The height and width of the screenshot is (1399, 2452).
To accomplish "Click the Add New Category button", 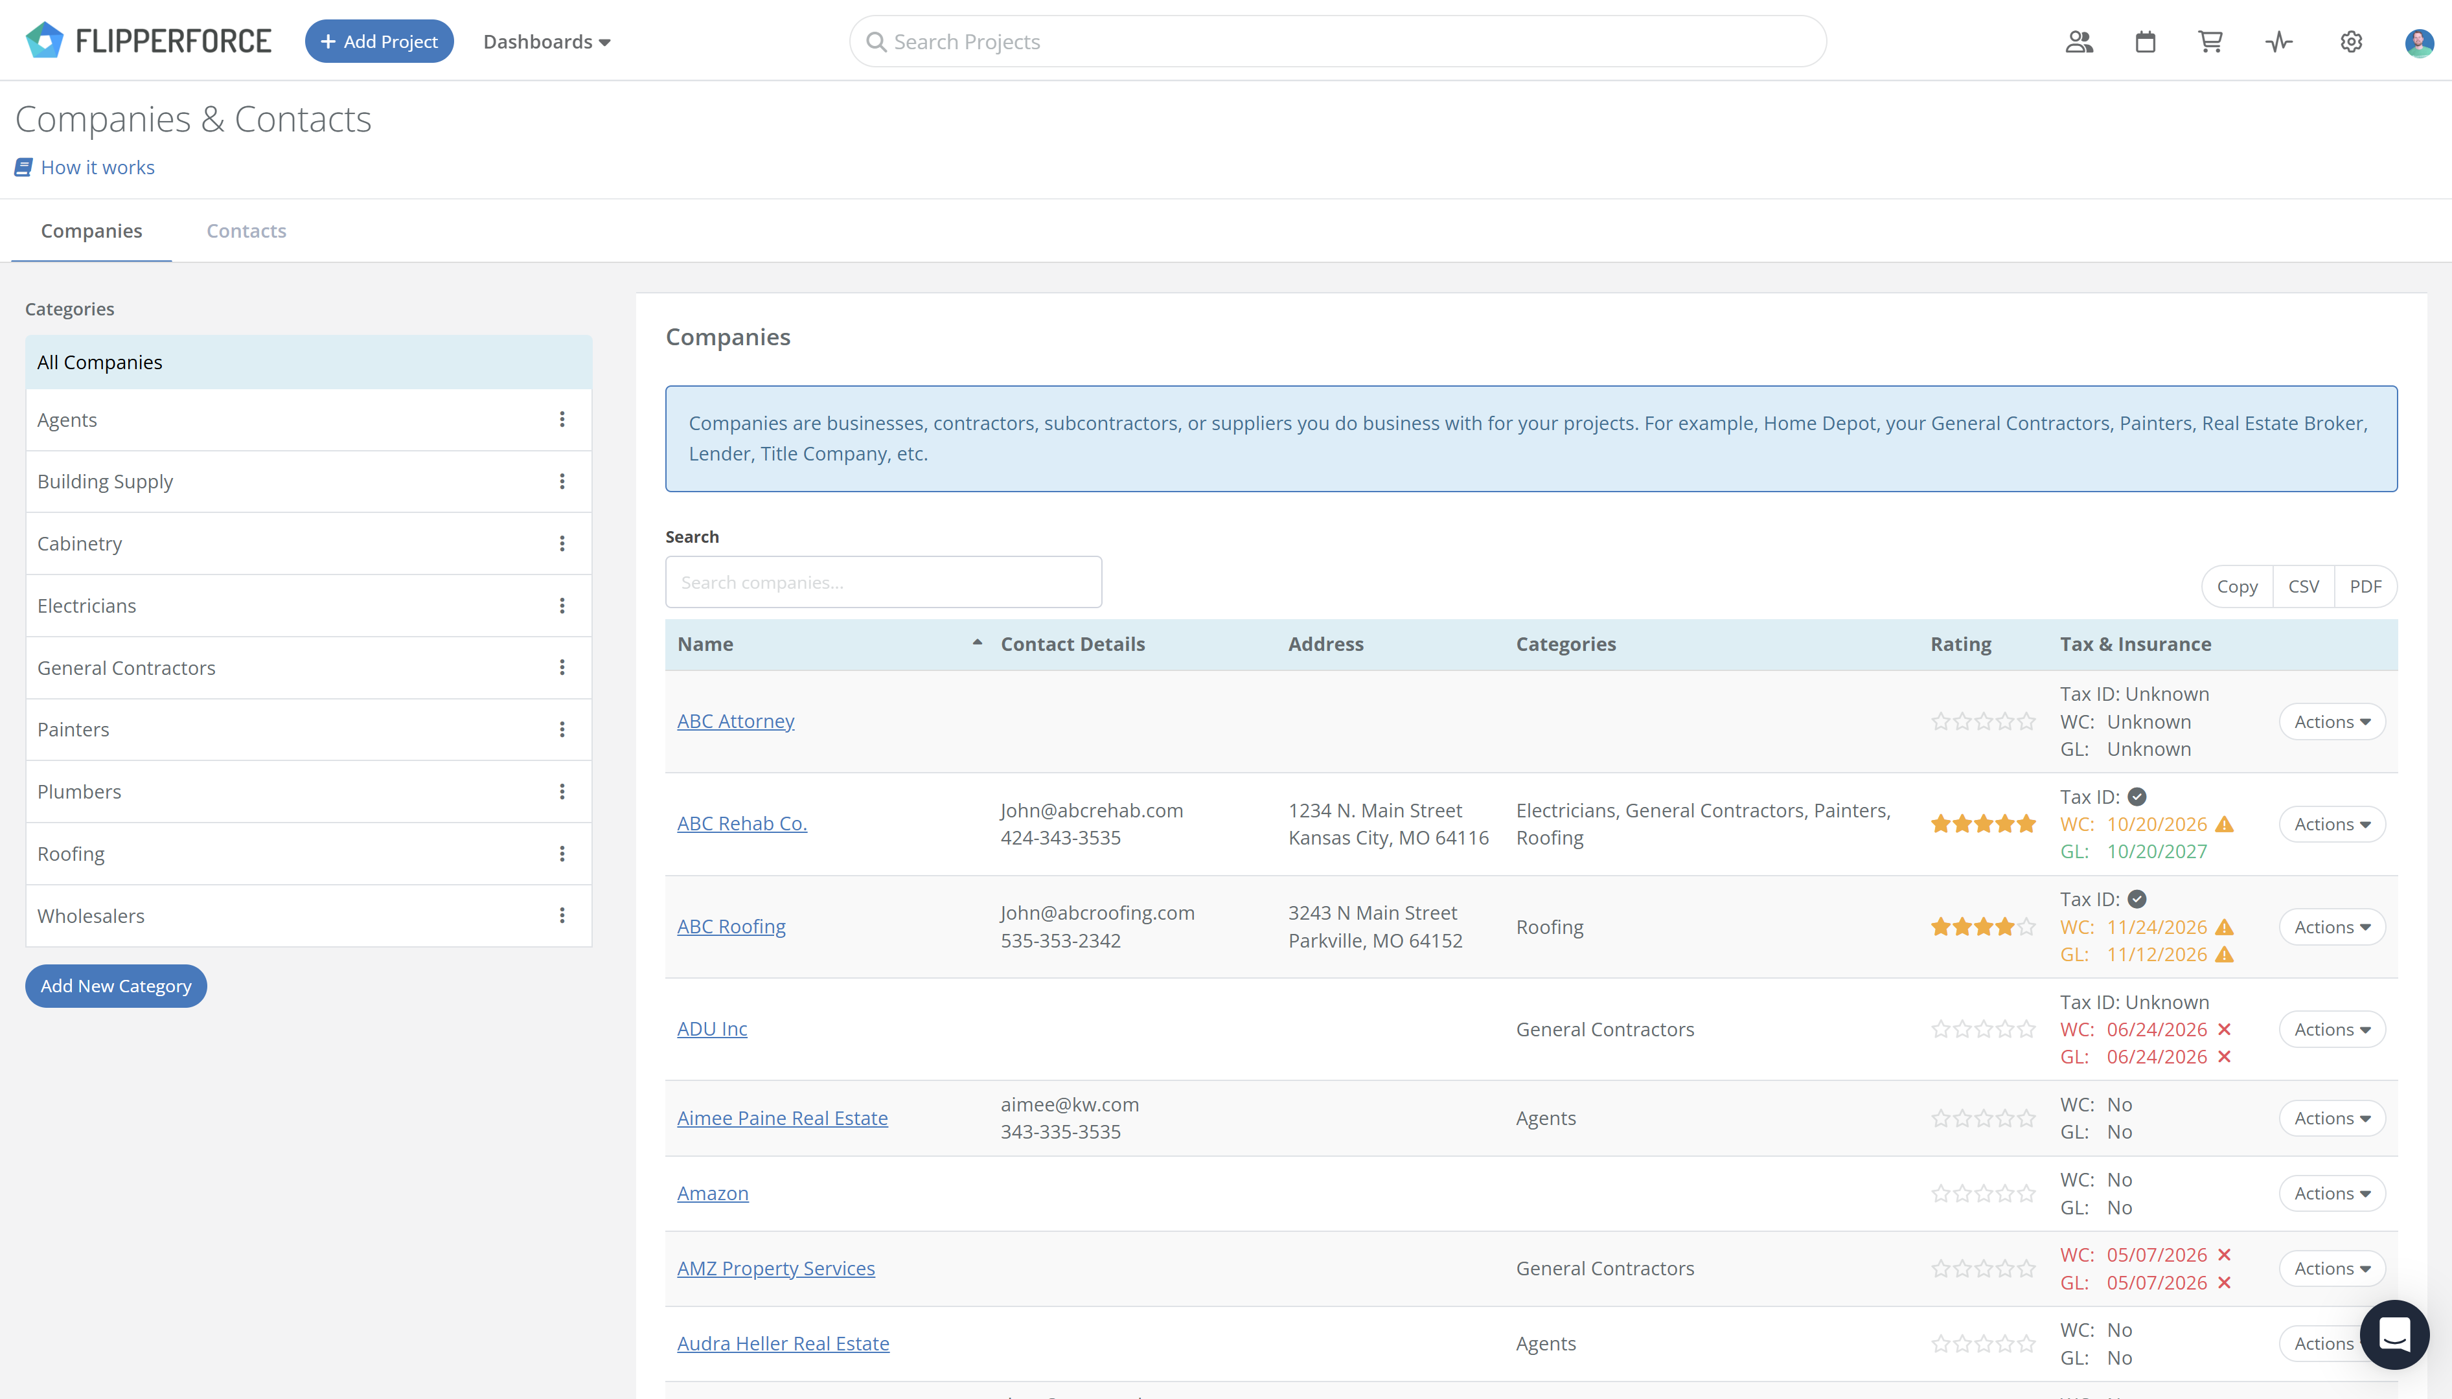I will 116,986.
